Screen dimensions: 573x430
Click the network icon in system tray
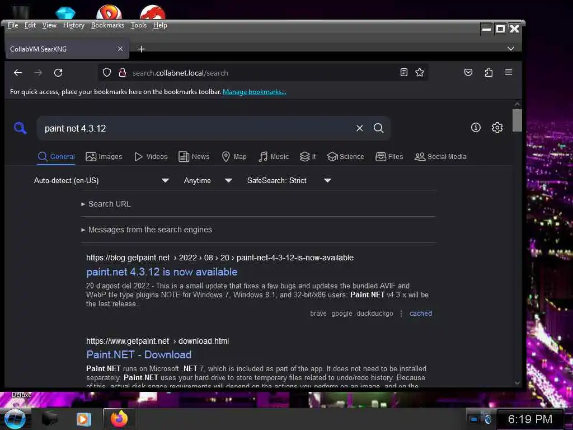487,418
